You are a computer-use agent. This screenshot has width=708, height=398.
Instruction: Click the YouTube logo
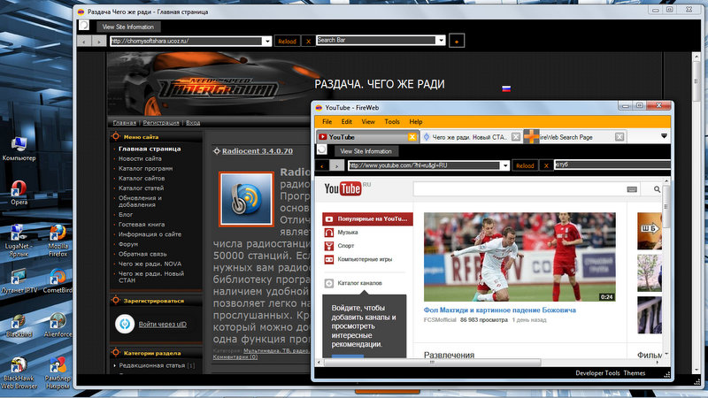coord(343,188)
